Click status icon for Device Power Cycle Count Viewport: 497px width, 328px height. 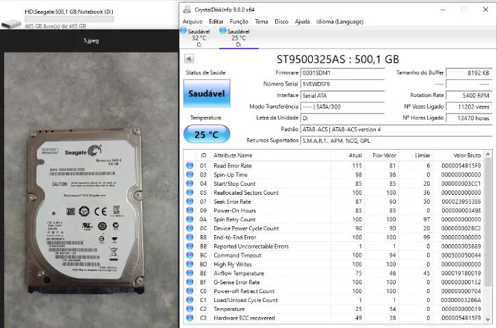190,228
